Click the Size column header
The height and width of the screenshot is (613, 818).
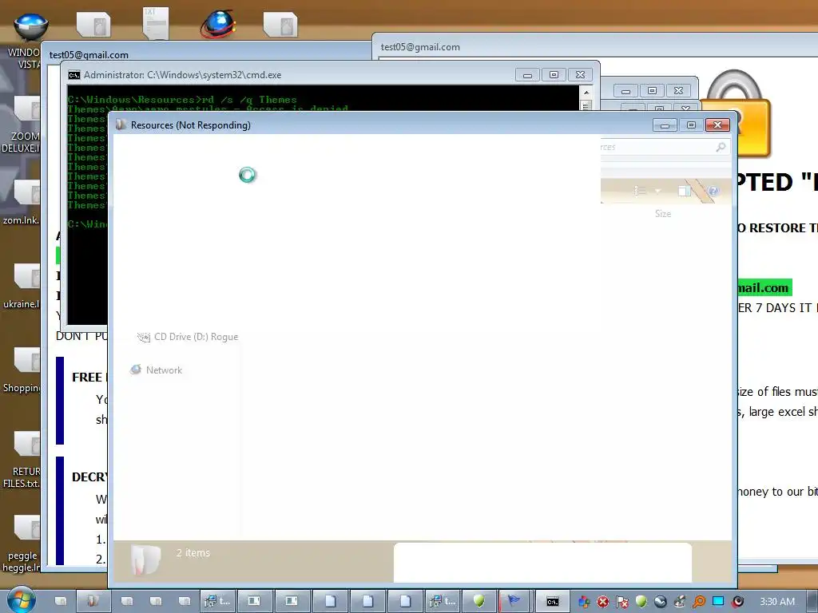click(x=663, y=214)
